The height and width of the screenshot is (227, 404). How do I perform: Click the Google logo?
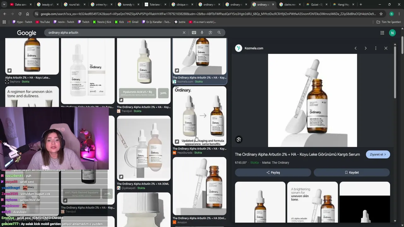pos(27,33)
